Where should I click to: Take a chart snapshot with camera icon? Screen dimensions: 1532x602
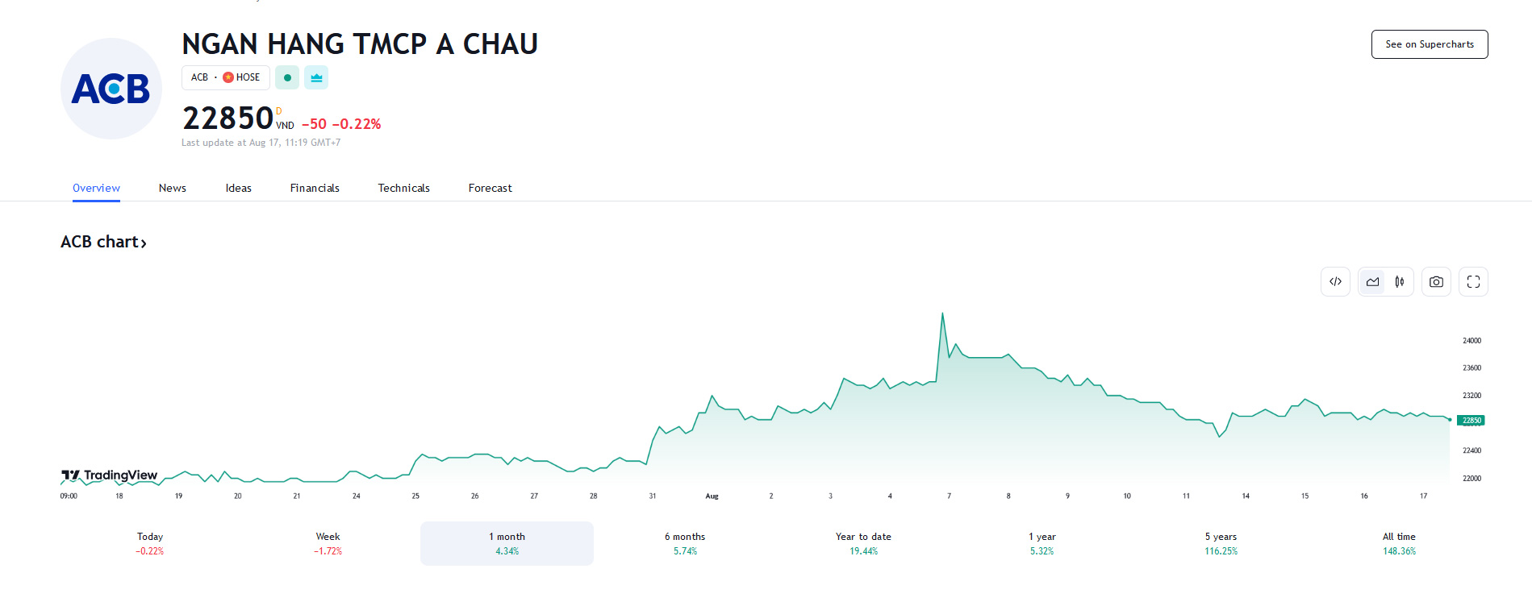[x=1436, y=282]
